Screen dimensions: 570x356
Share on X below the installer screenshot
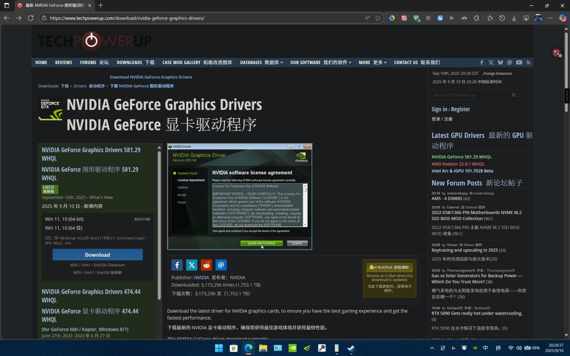(x=191, y=265)
